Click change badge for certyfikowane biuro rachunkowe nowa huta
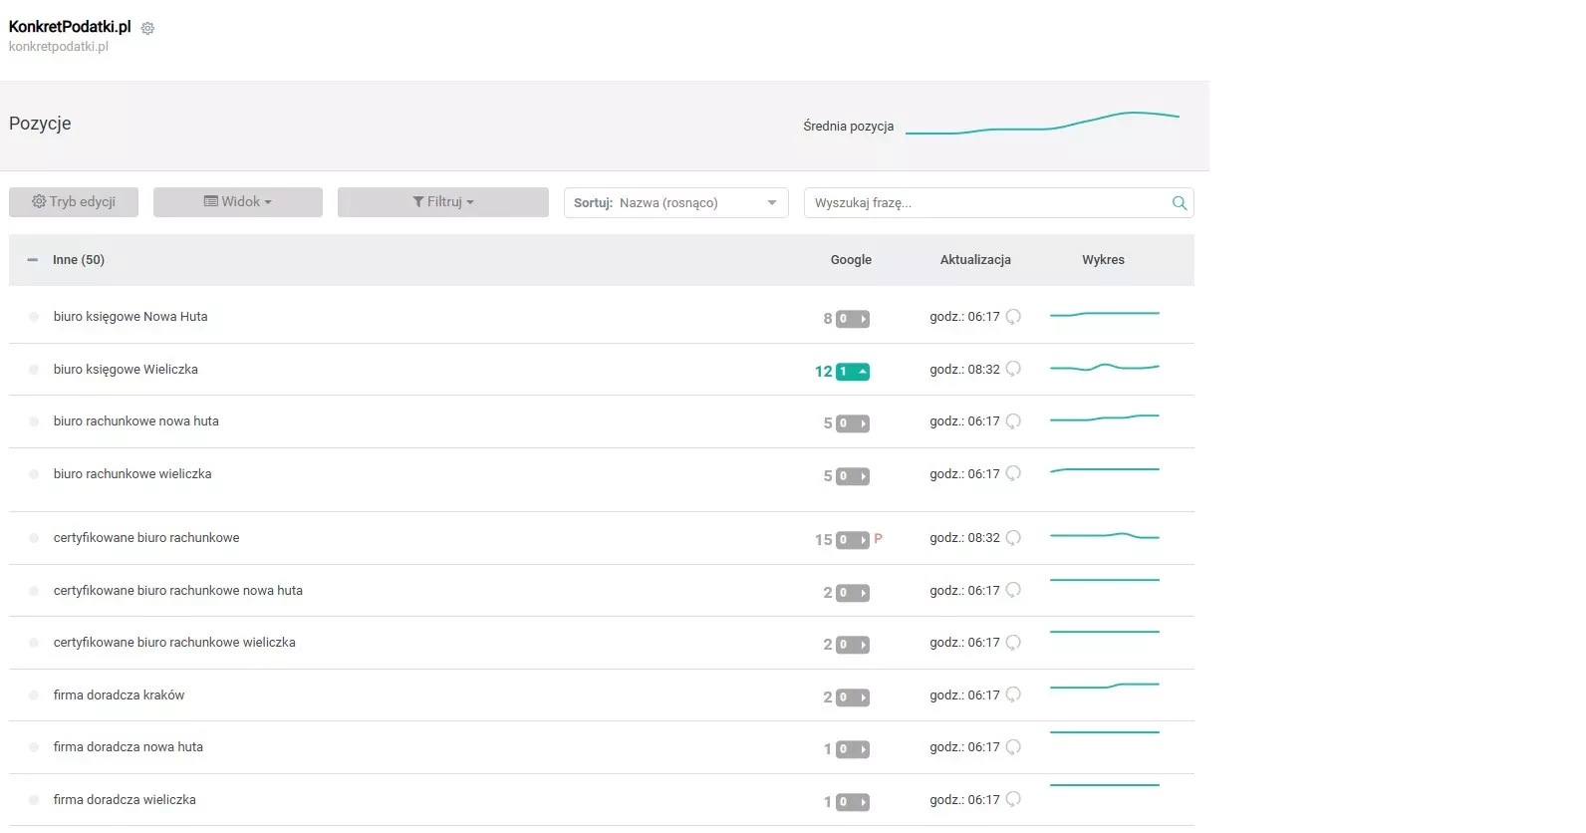 point(853,593)
